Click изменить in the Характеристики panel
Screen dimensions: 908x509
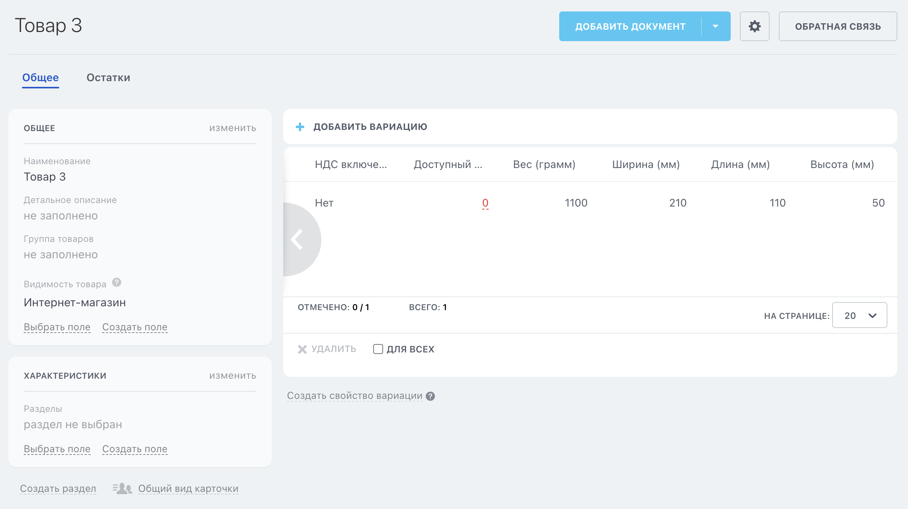click(233, 376)
